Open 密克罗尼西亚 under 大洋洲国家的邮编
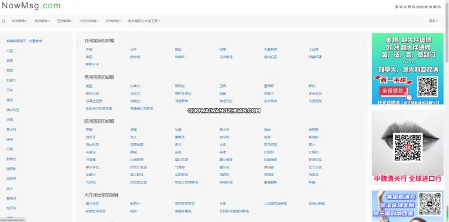Image resolution: width=449 pixels, height=222 pixels. click(185, 203)
